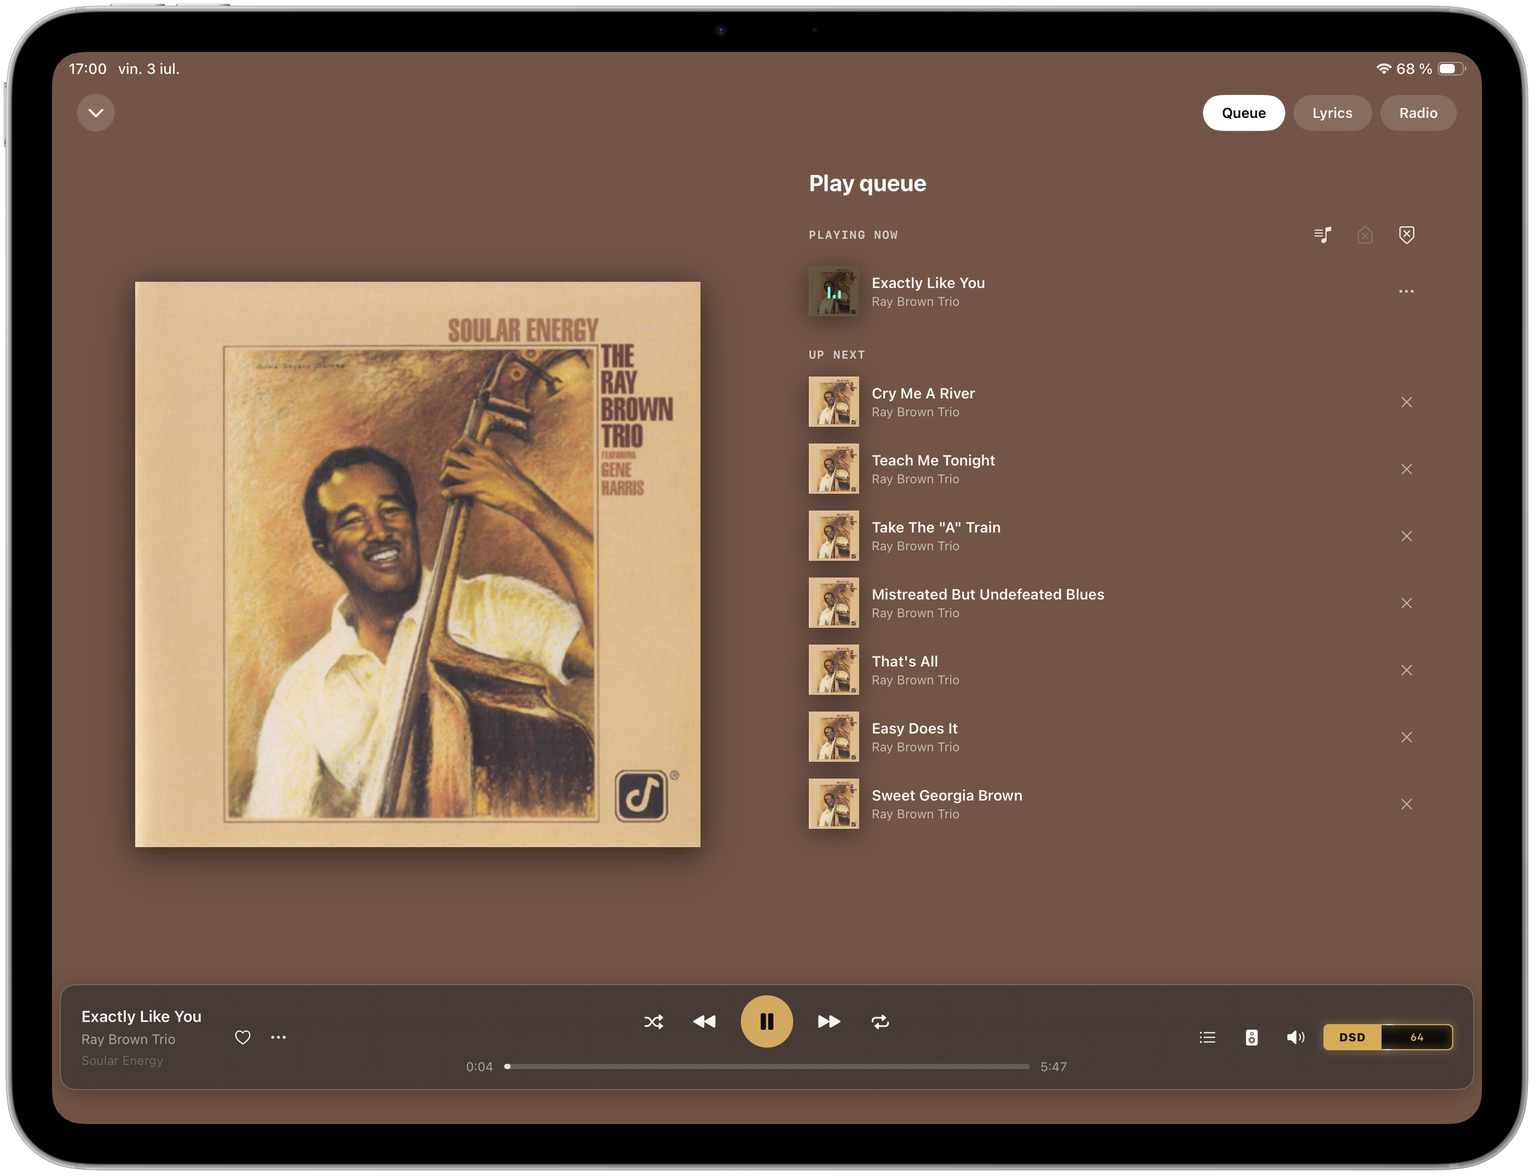Remove That's All from queue
This screenshot has height=1176, width=1534.
[1406, 670]
